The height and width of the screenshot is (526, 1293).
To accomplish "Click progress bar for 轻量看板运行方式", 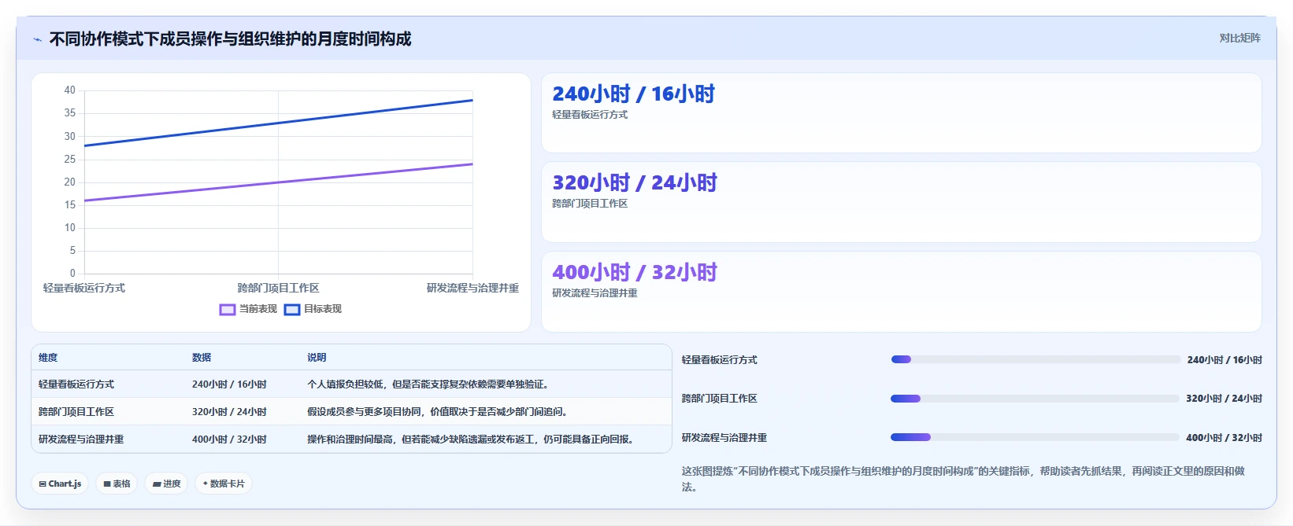I will (x=1036, y=359).
